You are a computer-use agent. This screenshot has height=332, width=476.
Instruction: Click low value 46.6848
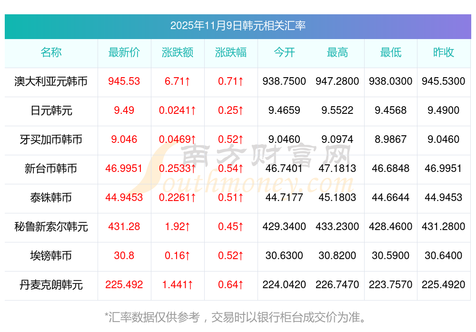tap(391, 168)
